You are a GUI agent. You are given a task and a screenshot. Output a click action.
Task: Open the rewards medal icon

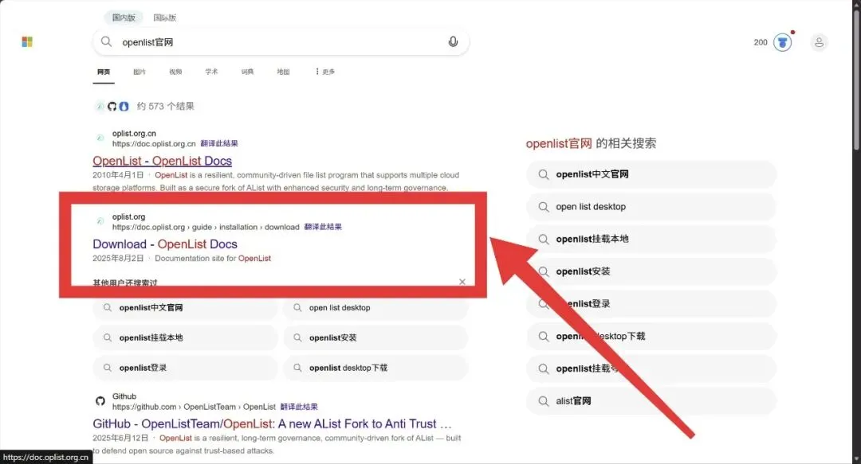click(x=783, y=42)
